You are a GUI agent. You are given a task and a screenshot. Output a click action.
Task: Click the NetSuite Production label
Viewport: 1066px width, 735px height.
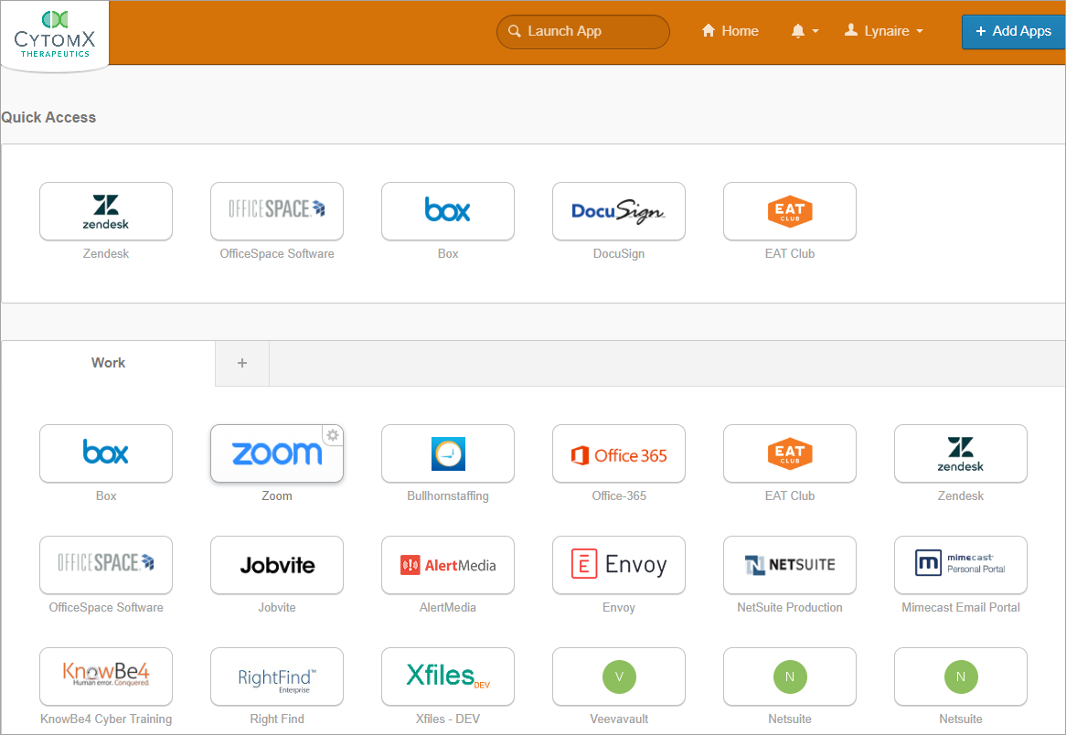click(790, 607)
